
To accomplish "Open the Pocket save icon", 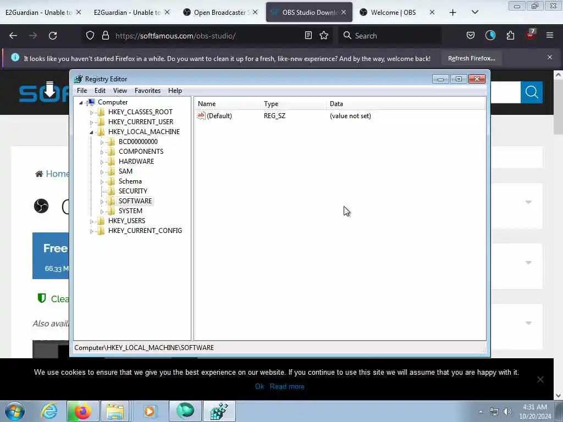I will tap(471, 36).
